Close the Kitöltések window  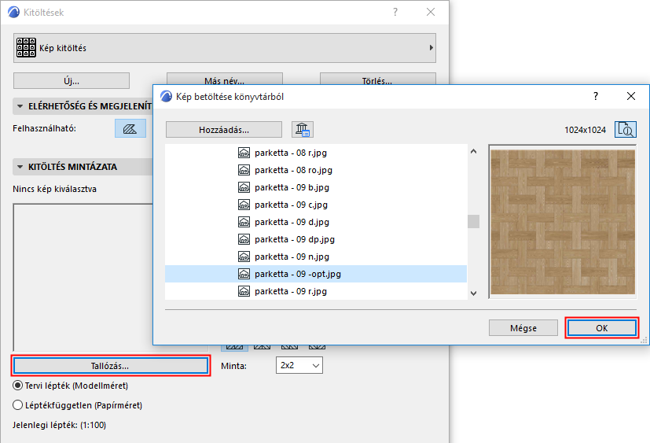pyautogui.click(x=431, y=12)
